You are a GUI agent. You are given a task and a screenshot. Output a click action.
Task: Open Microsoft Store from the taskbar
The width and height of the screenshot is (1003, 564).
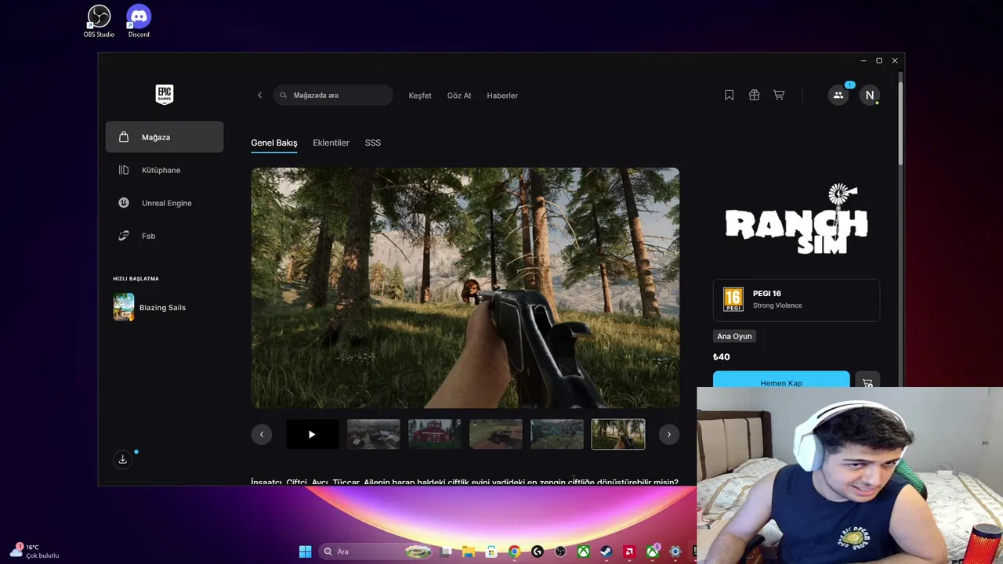[491, 551]
